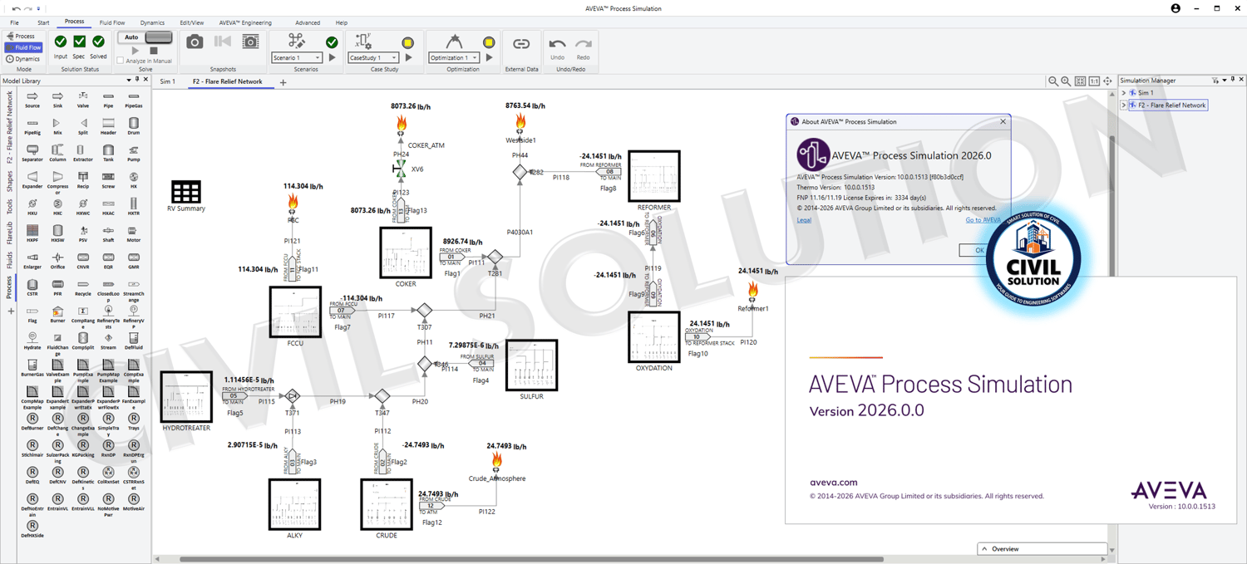1247x564 pixels.
Task: Choose the Pipe model icon
Action: point(108,96)
